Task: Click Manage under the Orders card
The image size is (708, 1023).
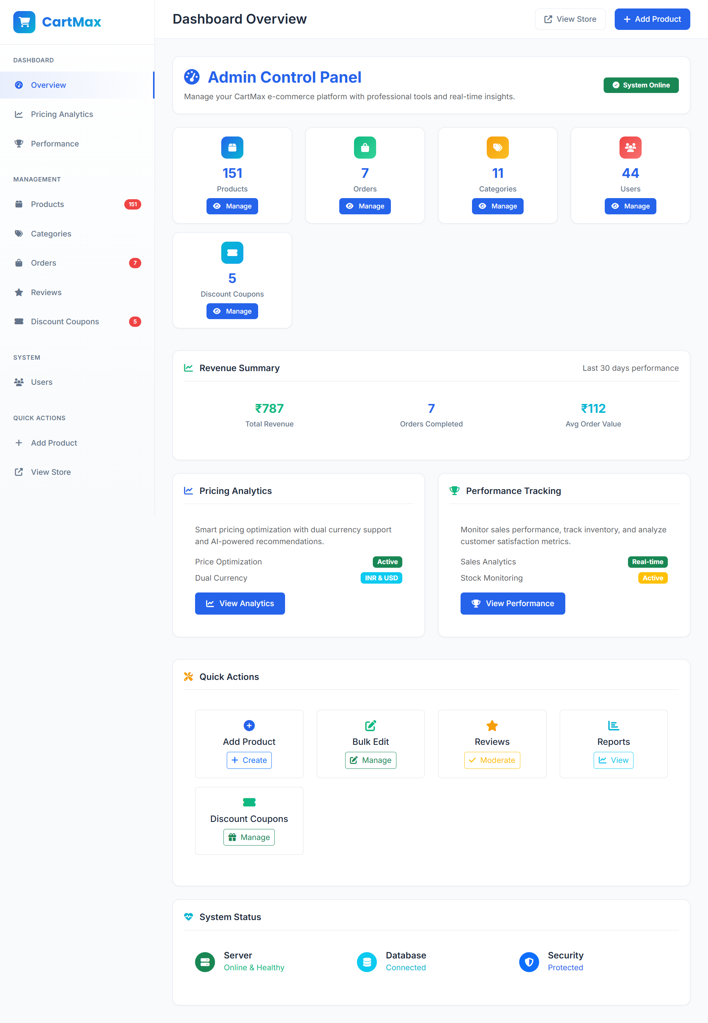Action: (x=365, y=206)
